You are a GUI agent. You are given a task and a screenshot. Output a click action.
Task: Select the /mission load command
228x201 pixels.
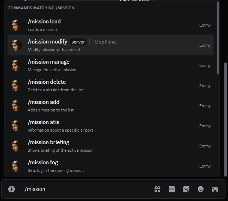(x=44, y=22)
